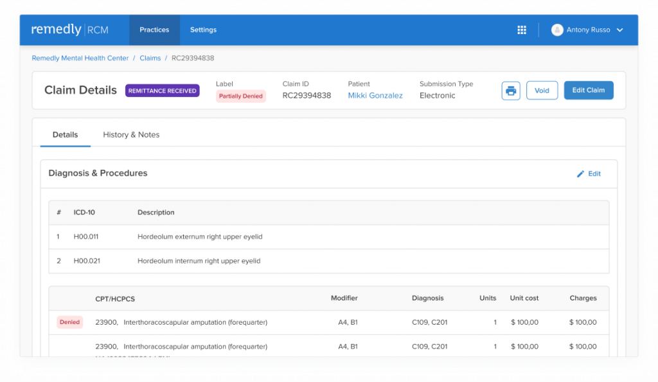Open the user menu via the chevron arrow
The height and width of the screenshot is (382, 658).
[x=619, y=30]
